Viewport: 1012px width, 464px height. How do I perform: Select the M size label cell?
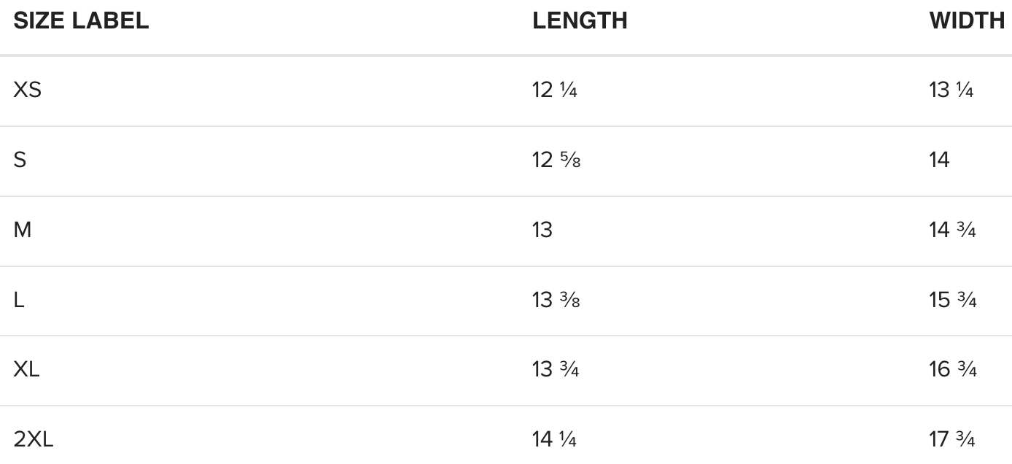[x=23, y=230]
